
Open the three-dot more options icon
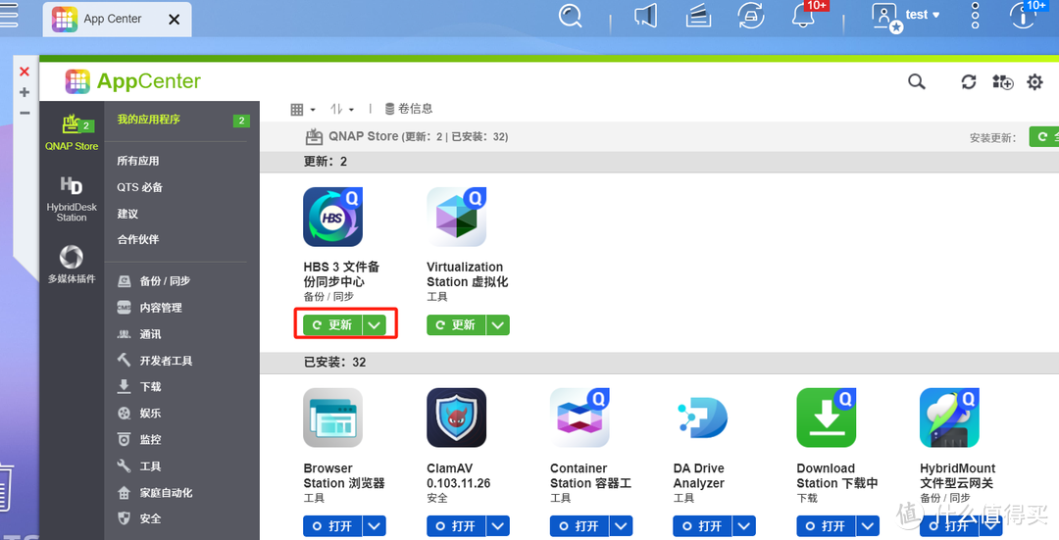tap(975, 15)
